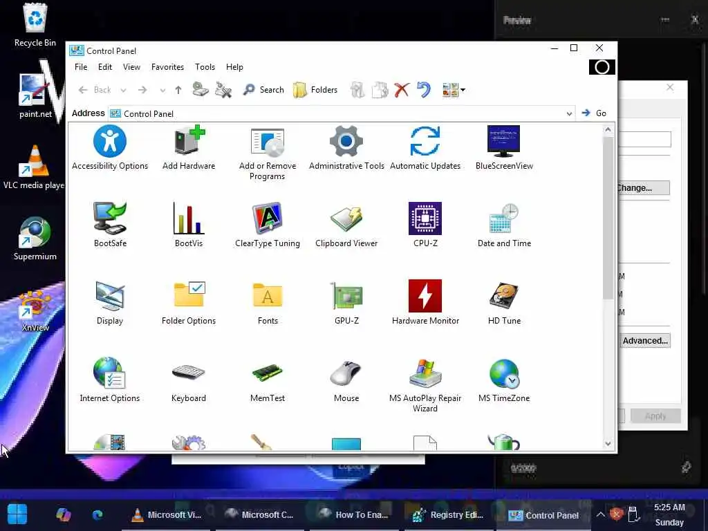708x531 pixels.
Task: Click the scroll down arrow in Control Panel
Action: [608, 444]
